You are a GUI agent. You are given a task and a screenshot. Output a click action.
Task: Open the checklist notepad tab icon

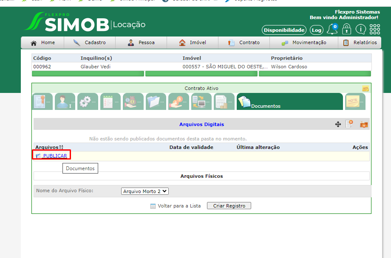(x=110, y=101)
